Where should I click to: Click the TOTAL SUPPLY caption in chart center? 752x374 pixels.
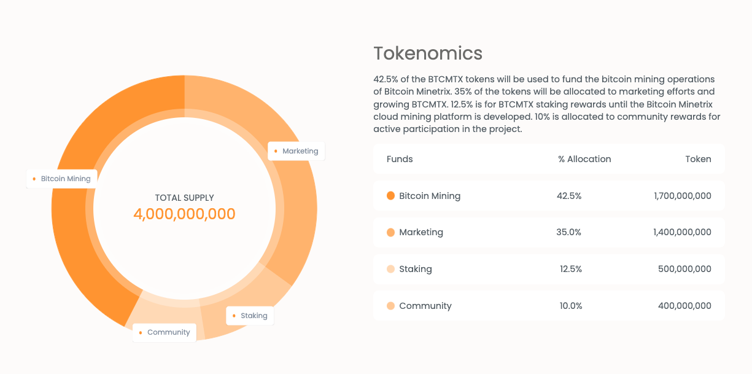[184, 198]
